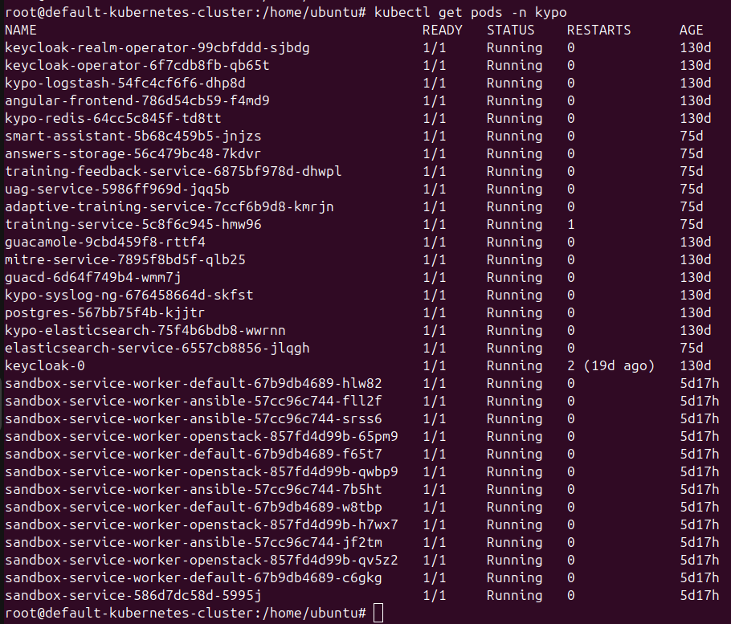The width and height of the screenshot is (731, 624).
Task: Click the READY column header
Action: coord(443,31)
